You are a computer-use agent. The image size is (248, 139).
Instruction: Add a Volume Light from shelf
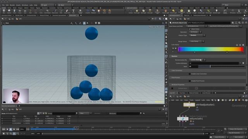coord(165,11)
